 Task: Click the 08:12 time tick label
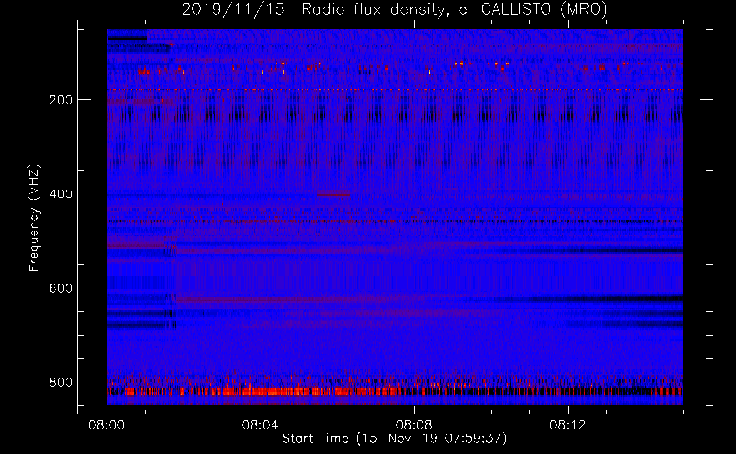[x=568, y=425]
